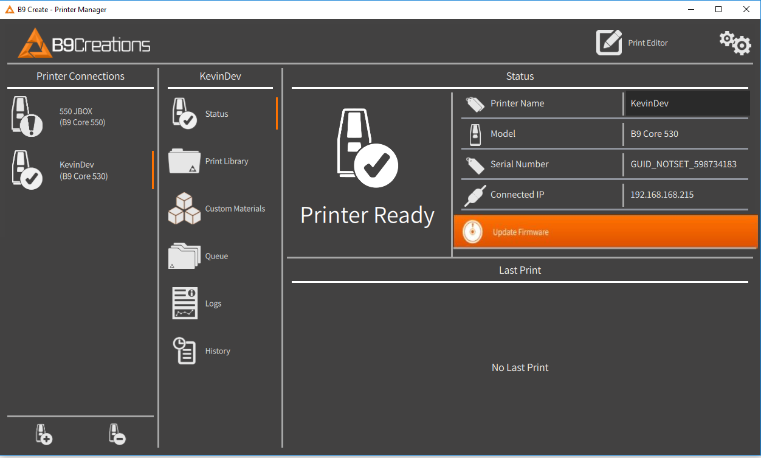Click the Status panel heading
The height and width of the screenshot is (458, 761).
[520, 76]
